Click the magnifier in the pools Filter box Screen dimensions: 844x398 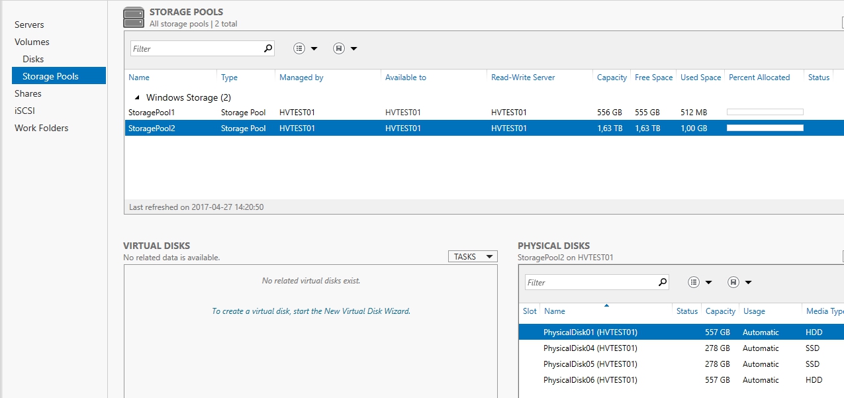(x=267, y=48)
